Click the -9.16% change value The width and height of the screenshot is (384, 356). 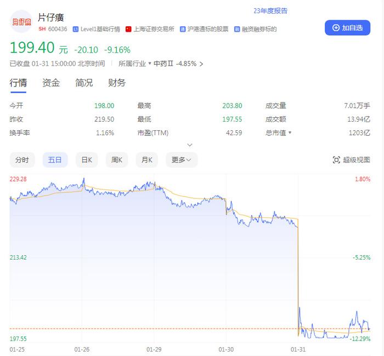point(117,50)
